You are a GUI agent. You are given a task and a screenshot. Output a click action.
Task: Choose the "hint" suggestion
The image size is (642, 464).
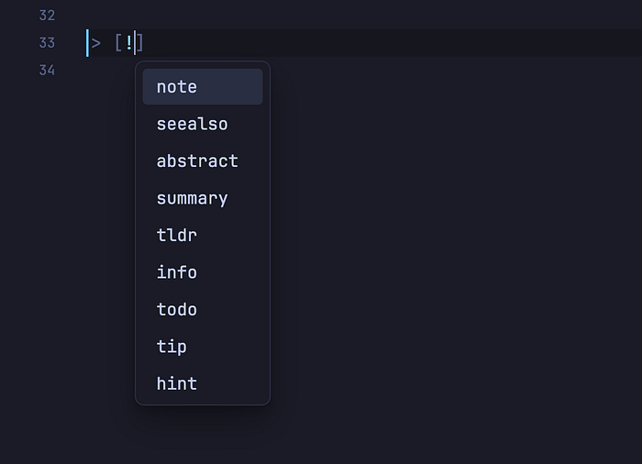(203, 383)
